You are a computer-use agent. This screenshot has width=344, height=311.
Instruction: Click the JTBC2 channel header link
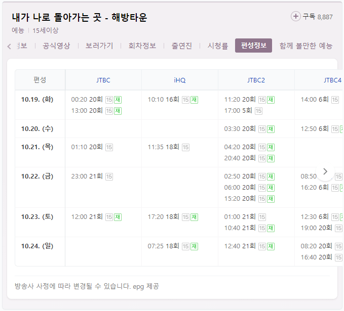pyautogui.click(x=256, y=80)
